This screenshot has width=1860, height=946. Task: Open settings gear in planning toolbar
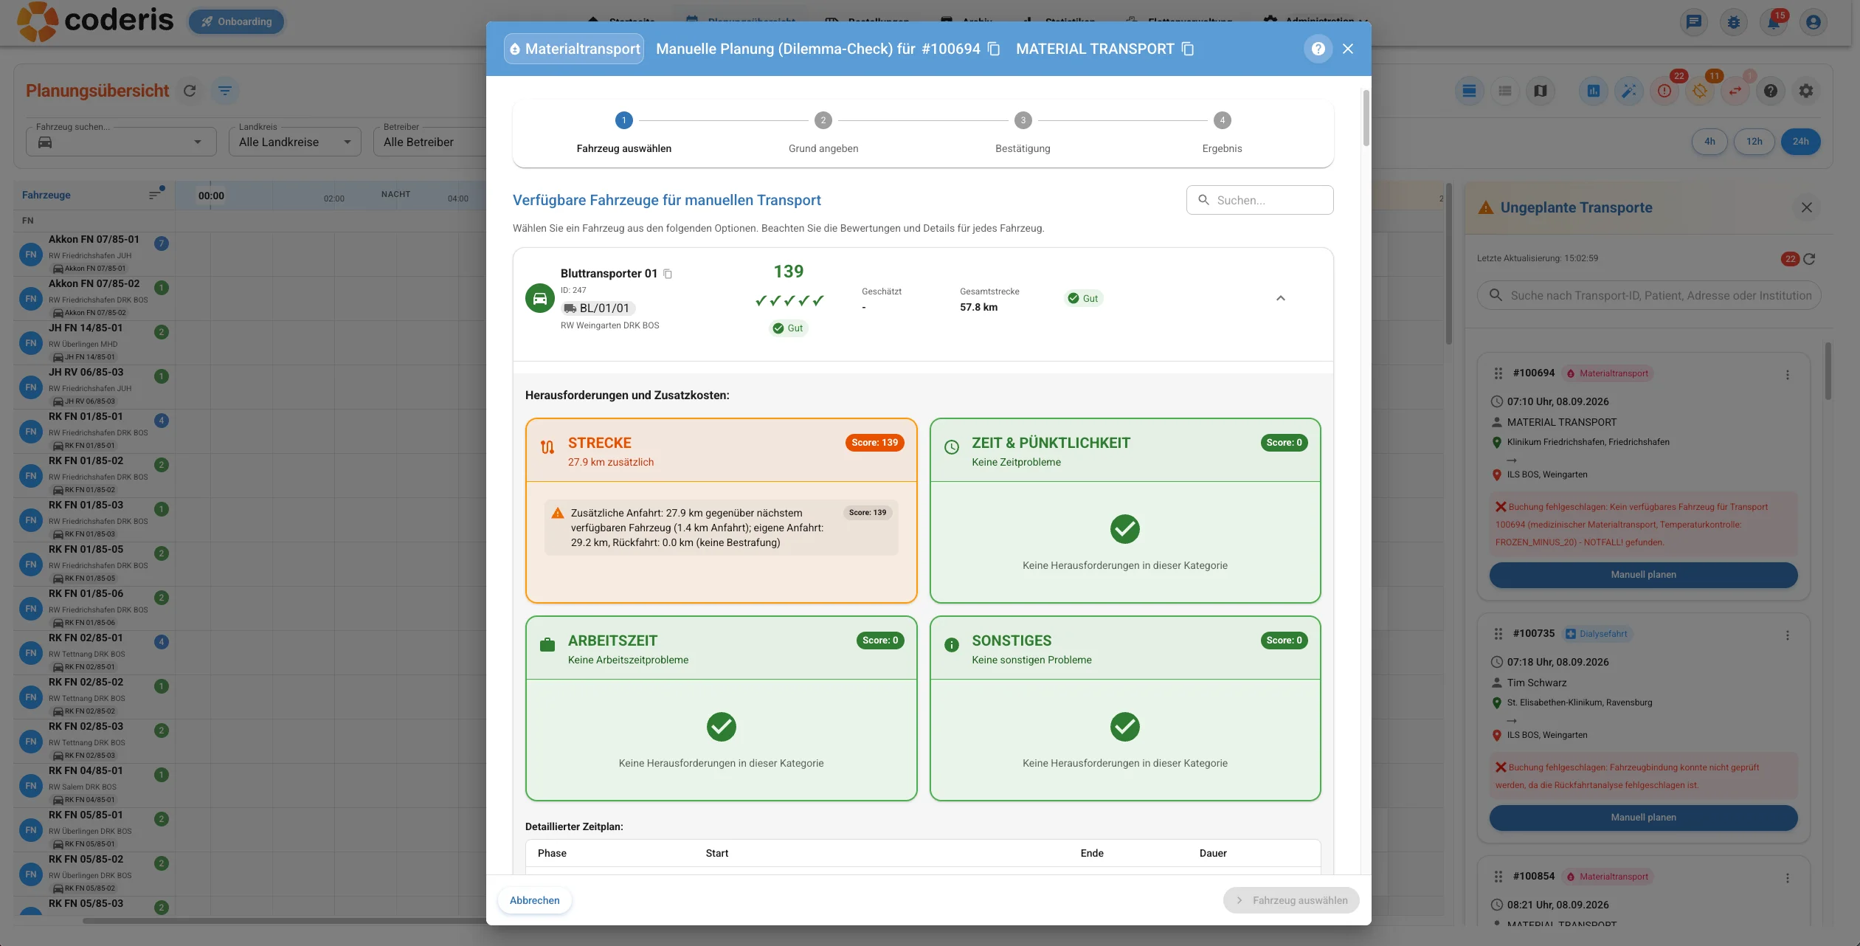pos(1806,91)
